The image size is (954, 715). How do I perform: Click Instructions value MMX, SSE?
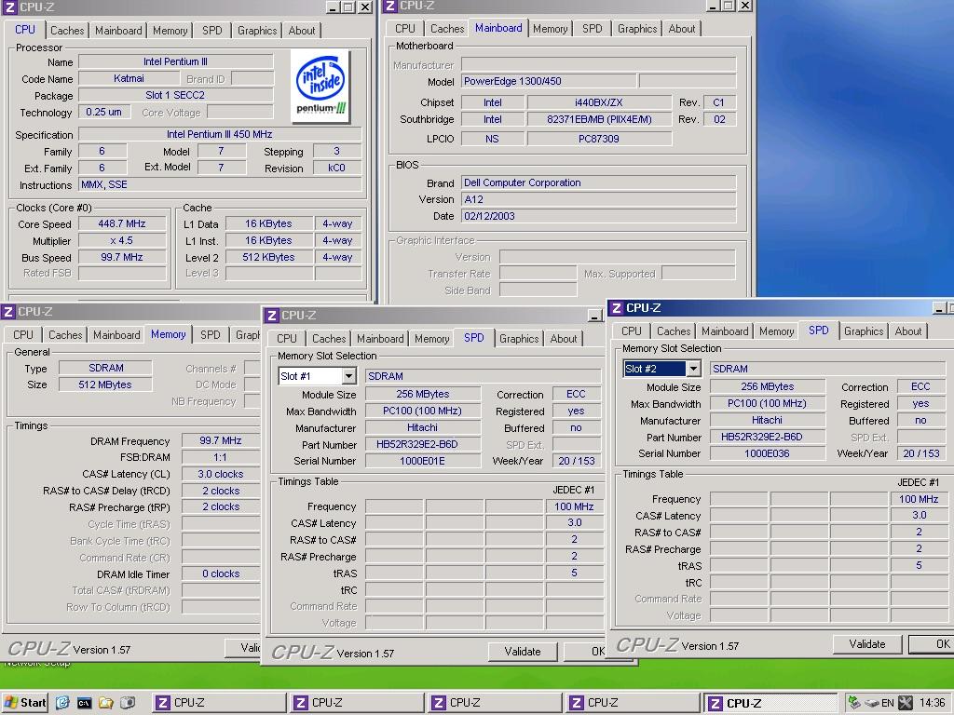(x=220, y=185)
